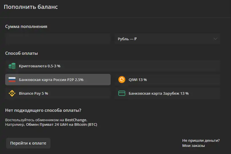Screen dimensions: 231x154
Task: Select Криптовалюта 0.5-3 % payment method
Action: [113, 66]
